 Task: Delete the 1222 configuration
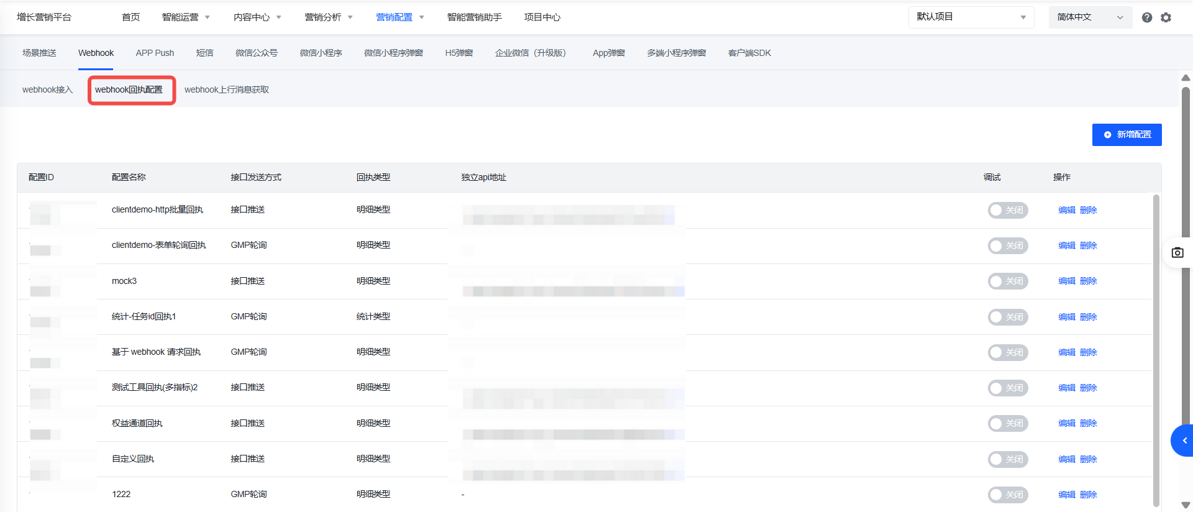1088,495
